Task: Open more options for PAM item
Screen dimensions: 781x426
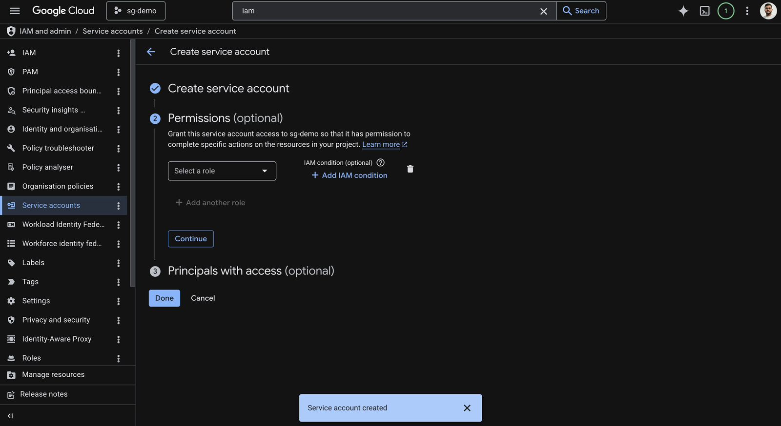Action: tap(118, 72)
